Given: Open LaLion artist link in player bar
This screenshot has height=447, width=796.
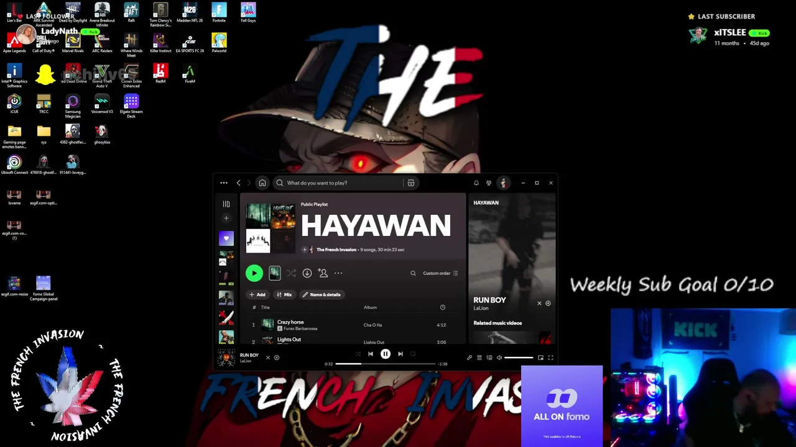Looking at the screenshot, I should tap(246, 361).
